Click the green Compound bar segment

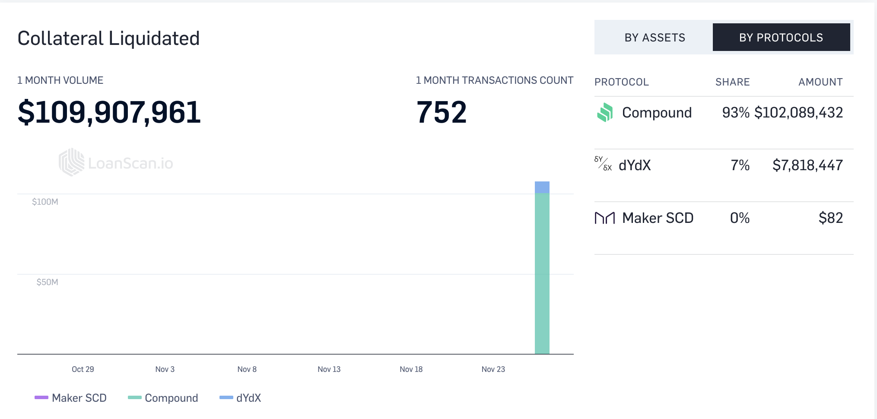pyautogui.click(x=542, y=274)
